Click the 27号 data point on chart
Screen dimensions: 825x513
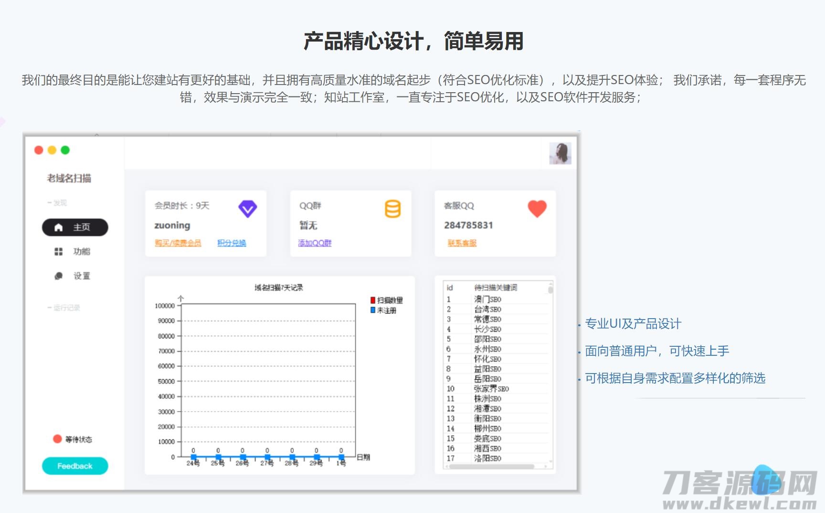tap(267, 457)
